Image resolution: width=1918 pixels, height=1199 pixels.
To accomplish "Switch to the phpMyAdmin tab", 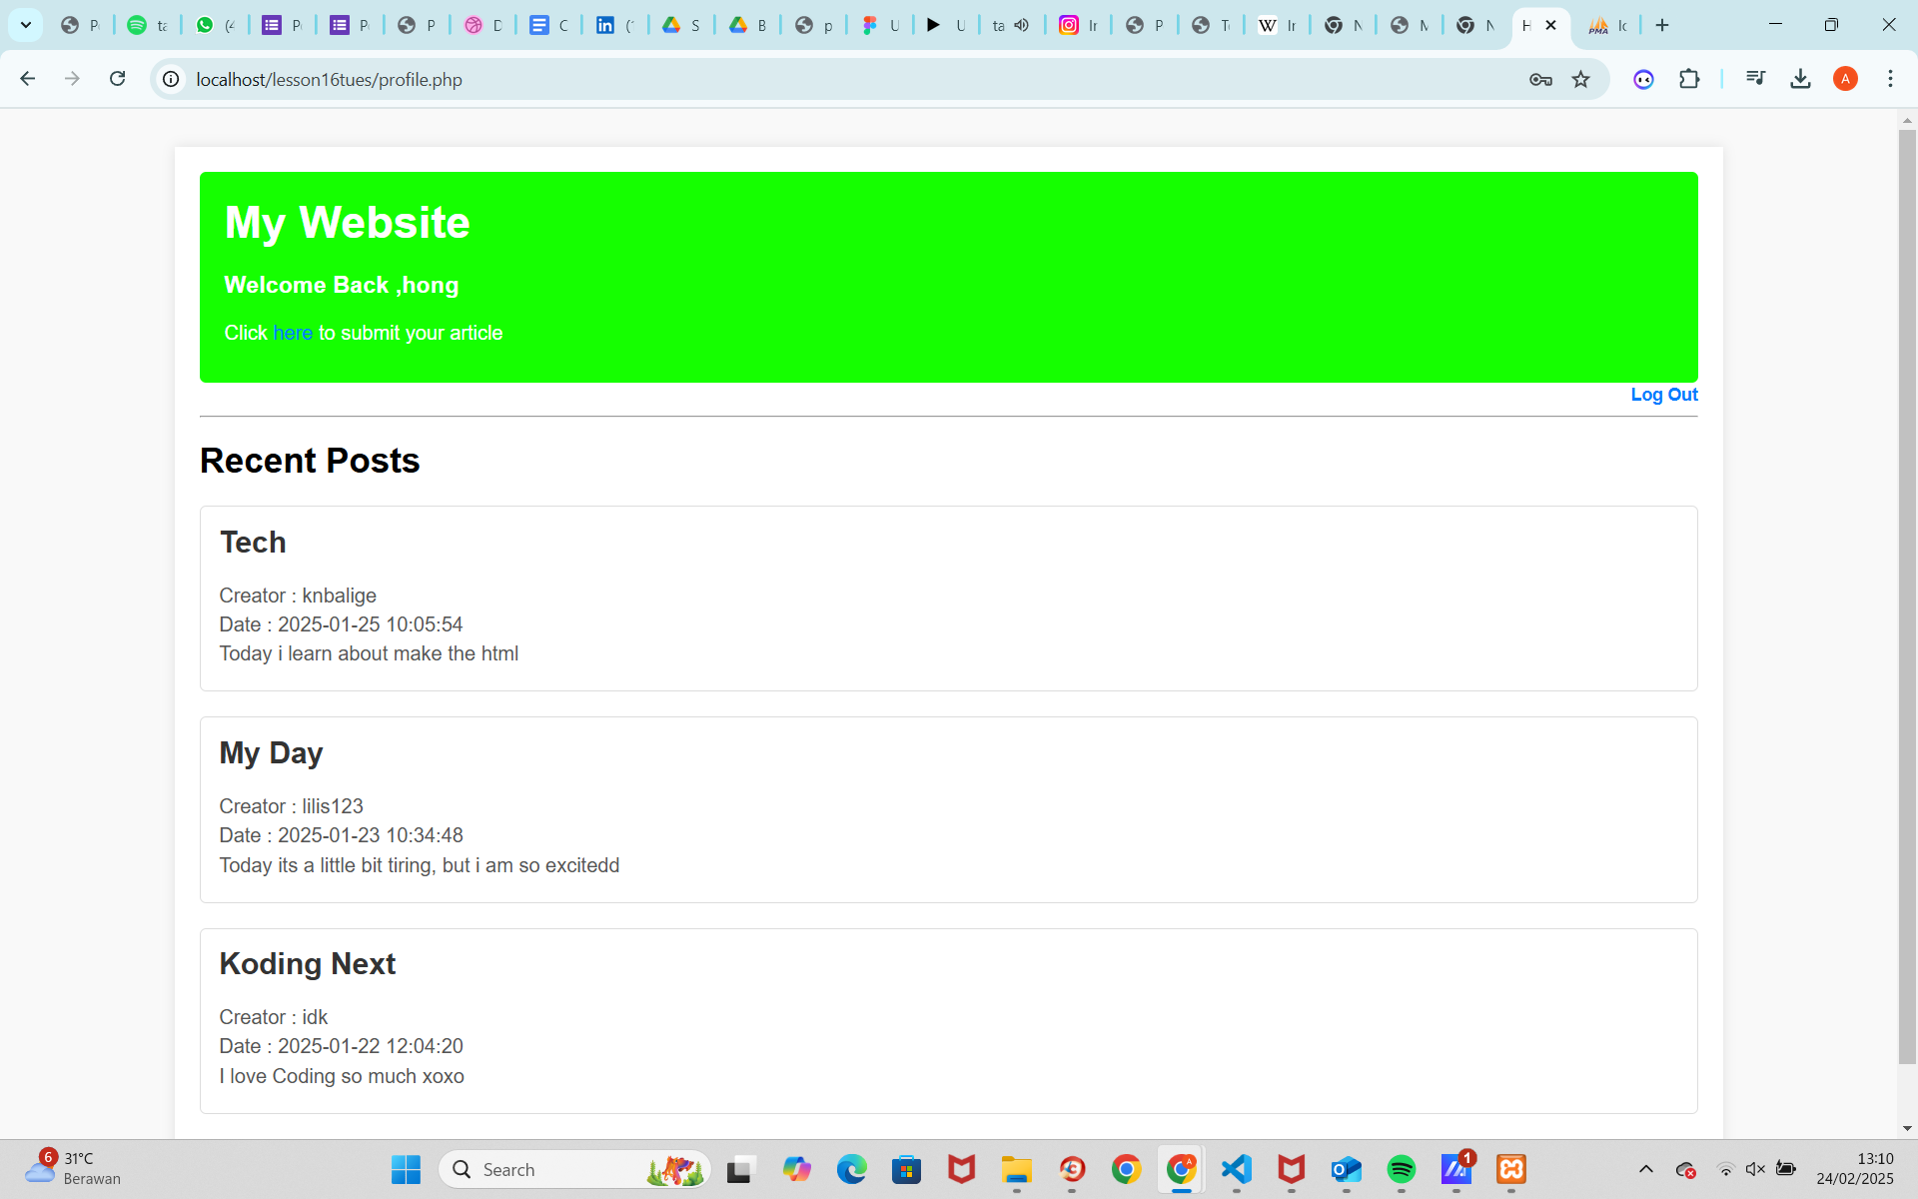I will [1607, 25].
